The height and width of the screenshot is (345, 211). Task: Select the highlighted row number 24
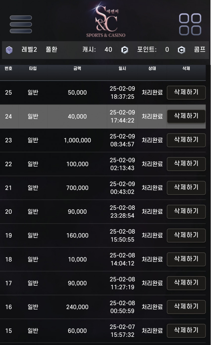tap(103, 116)
